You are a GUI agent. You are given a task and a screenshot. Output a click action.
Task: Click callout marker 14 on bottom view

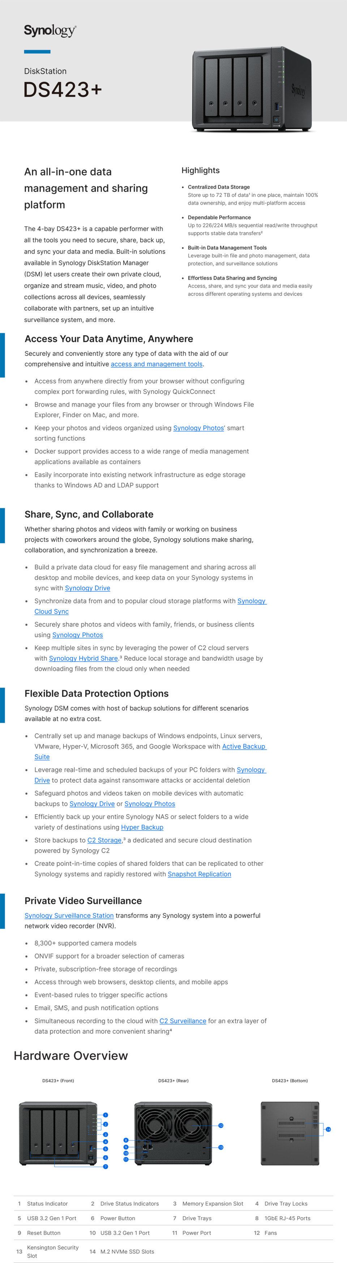click(x=329, y=1129)
